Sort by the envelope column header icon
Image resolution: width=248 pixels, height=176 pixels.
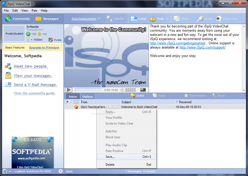coord(76,102)
